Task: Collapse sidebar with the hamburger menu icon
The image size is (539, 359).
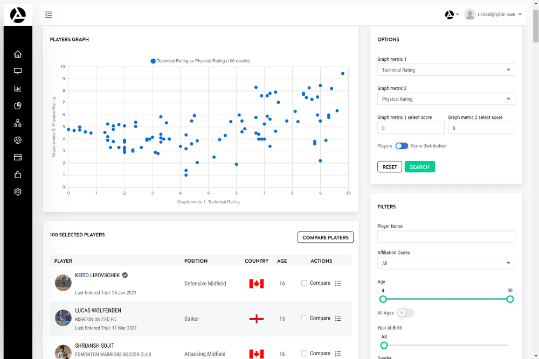Action: 49,15
